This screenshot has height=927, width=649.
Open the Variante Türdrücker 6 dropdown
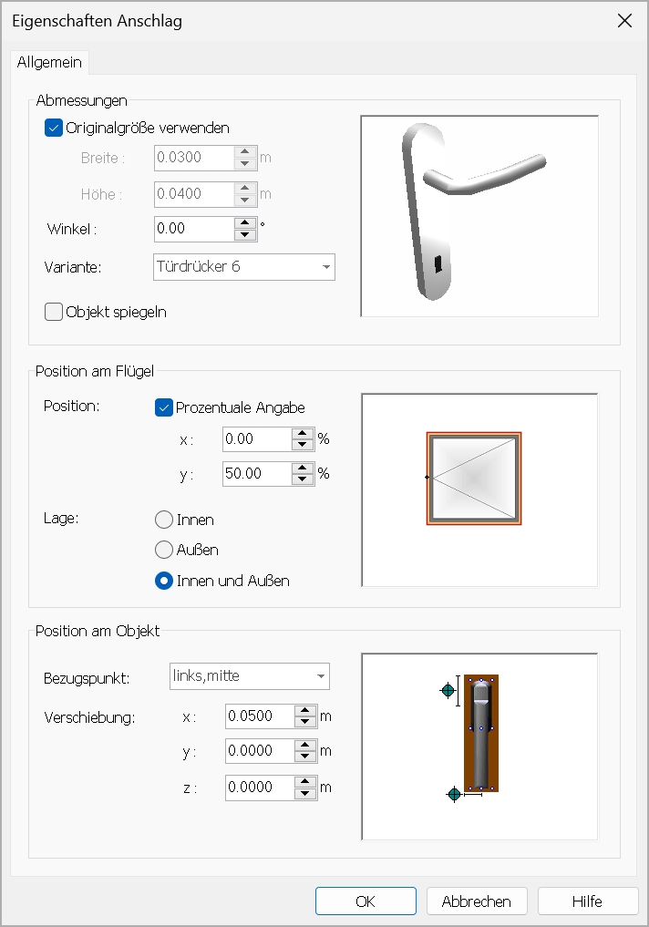tap(244, 267)
